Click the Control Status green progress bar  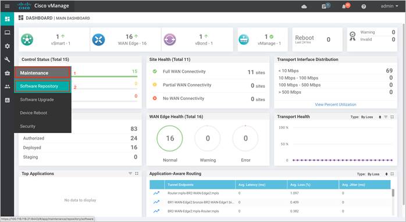click(x=104, y=76)
